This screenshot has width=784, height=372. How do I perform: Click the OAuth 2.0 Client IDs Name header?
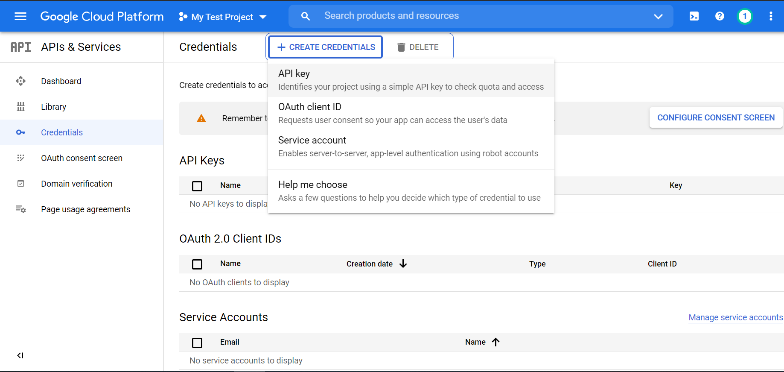(x=230, y=264)
